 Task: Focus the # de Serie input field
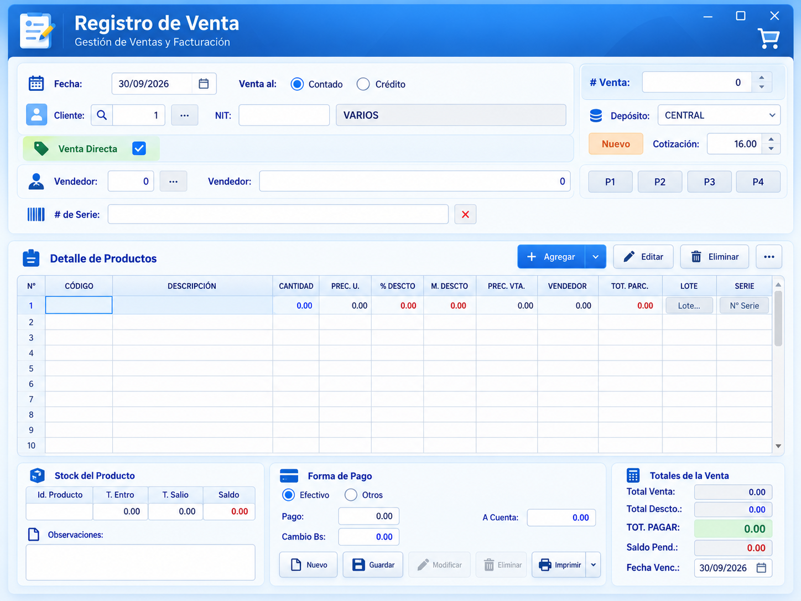(x=278, y=214)
